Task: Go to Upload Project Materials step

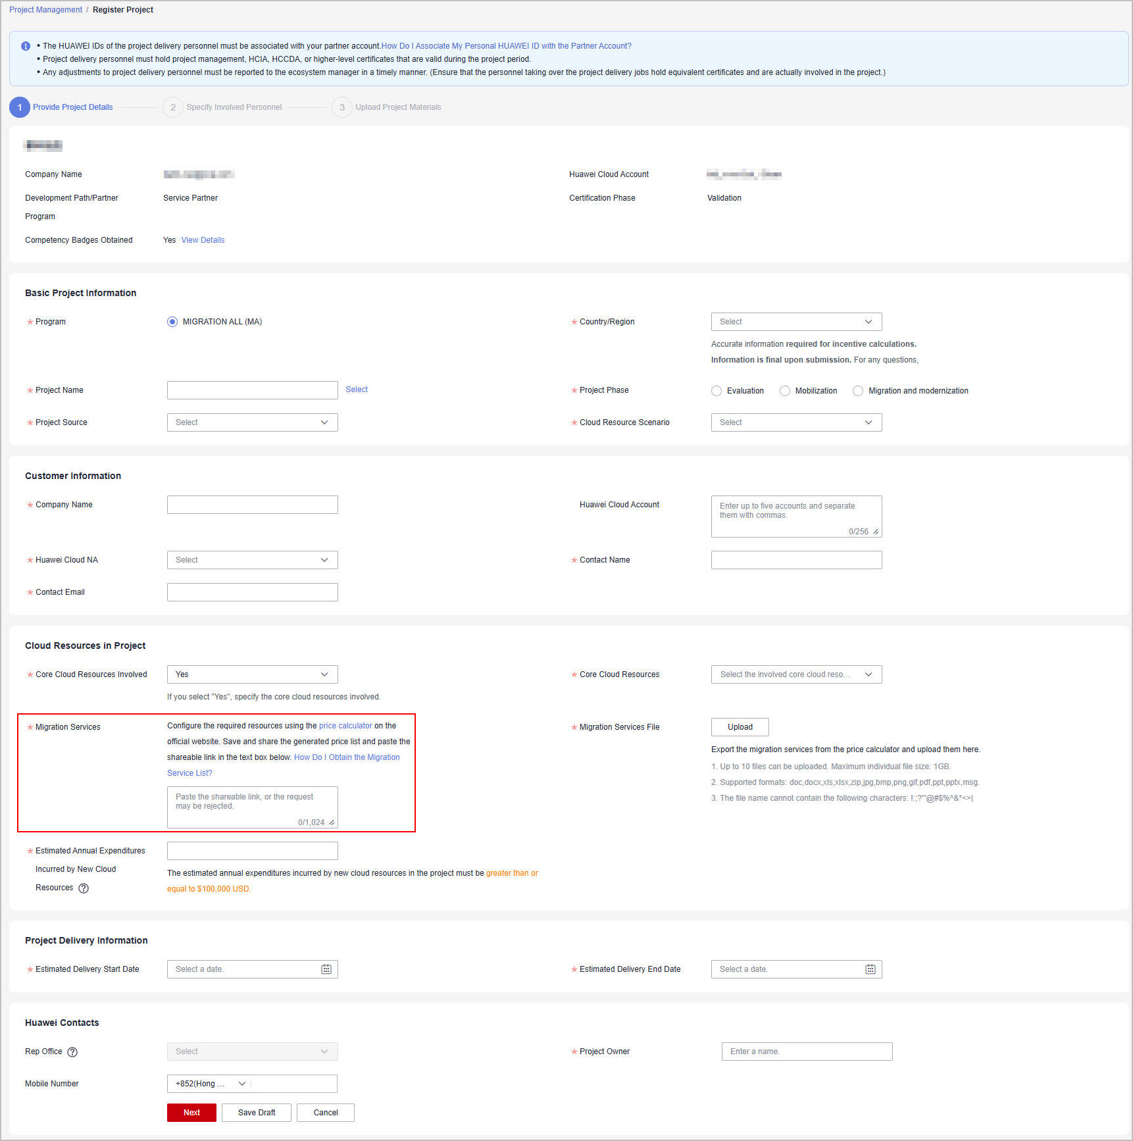Action: point(398,107)
